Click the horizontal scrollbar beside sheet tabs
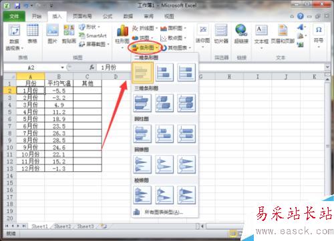 click(225, 226)
